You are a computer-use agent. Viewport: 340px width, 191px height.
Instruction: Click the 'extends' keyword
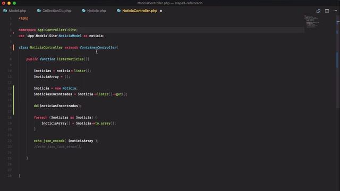tap(71, 47)
